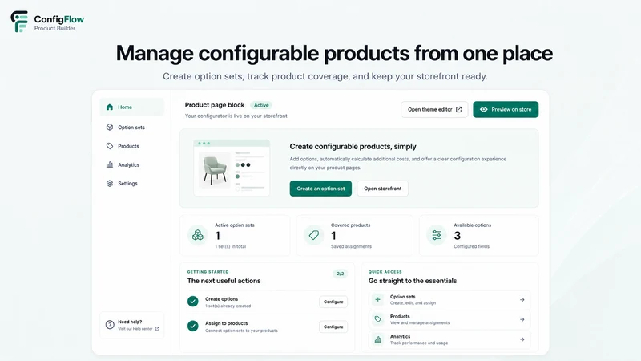Click the Assign to products green checkmark

coord(193,326)
